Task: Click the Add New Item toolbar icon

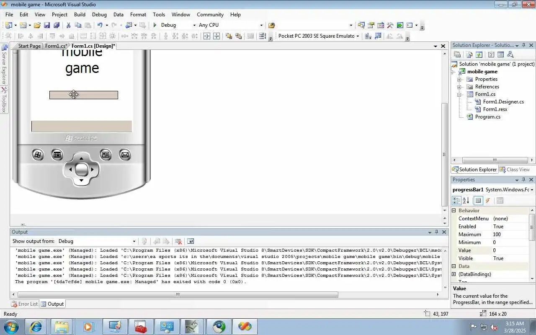Action: 23,25
